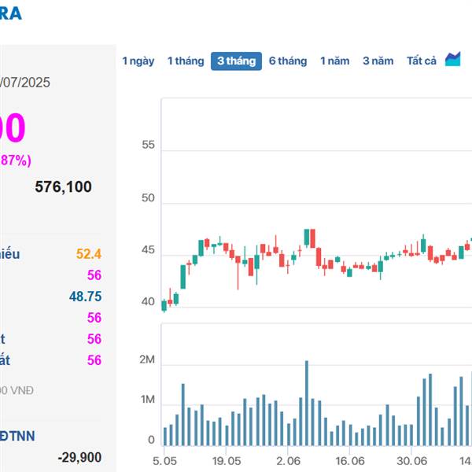Click the tallest volume bar above 2M

[x=307, y=403]
